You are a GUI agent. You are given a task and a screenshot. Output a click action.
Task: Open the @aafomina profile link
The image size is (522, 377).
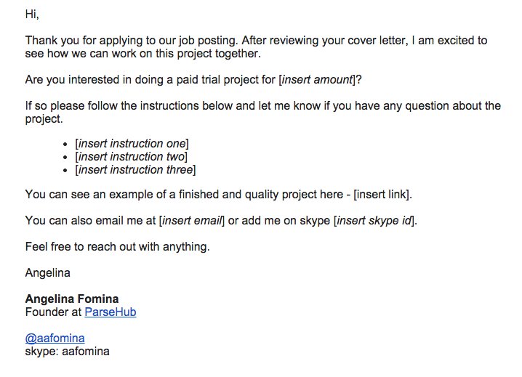pos(55,339)
